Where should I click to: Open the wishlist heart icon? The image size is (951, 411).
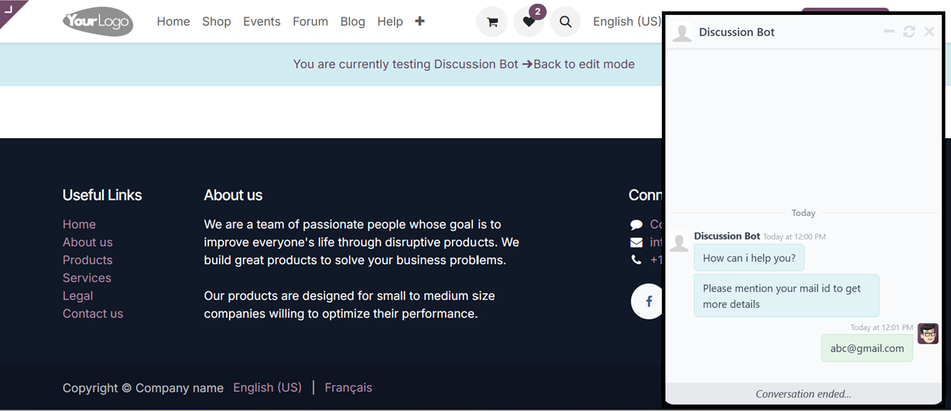529,22
